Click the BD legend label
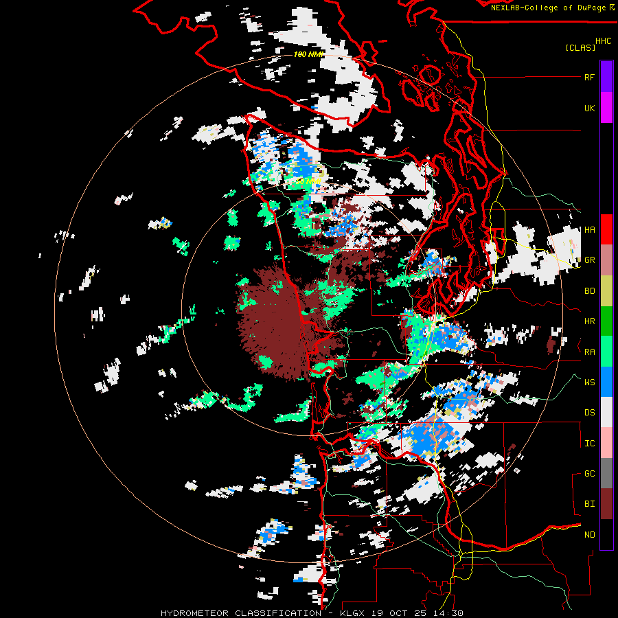The image size is (618, 618). coord(589,291)
